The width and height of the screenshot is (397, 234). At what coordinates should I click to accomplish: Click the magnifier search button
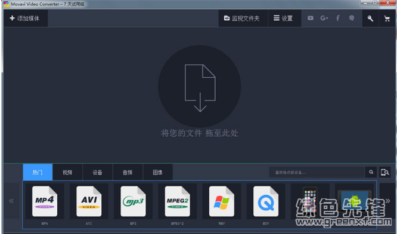371,172
